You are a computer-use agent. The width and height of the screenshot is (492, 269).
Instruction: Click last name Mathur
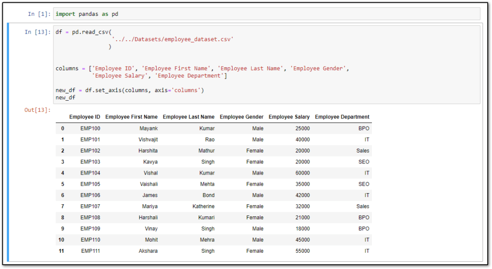pyautogui.click(x=207, y=151)
